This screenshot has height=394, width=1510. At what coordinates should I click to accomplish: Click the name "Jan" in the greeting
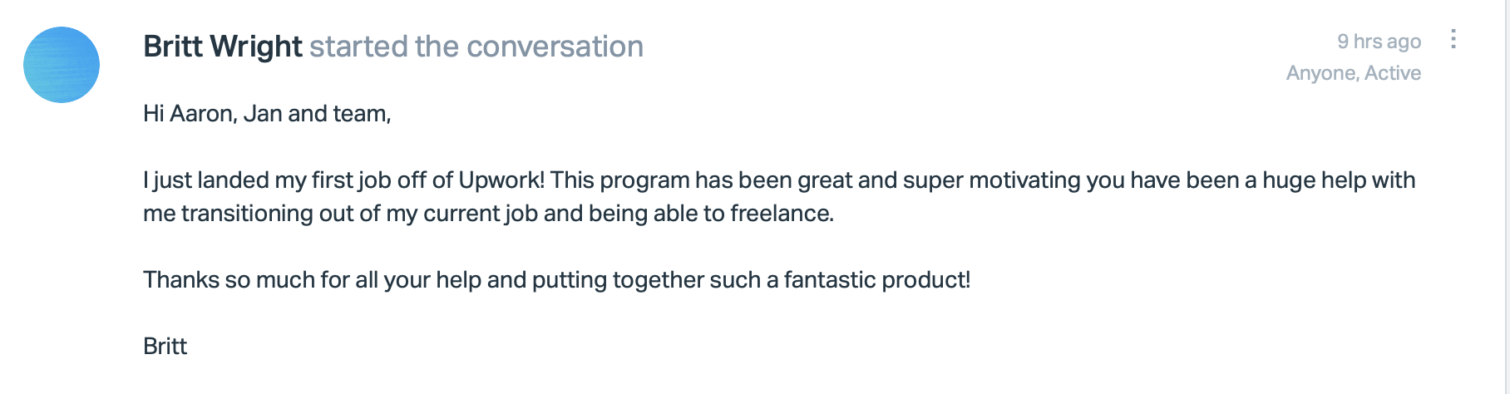pyautogui.click(x=263, y=114)
